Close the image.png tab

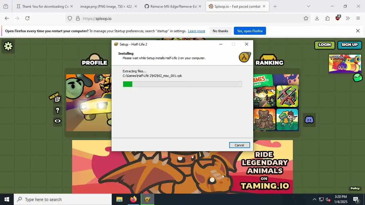(x=135, y=6)
